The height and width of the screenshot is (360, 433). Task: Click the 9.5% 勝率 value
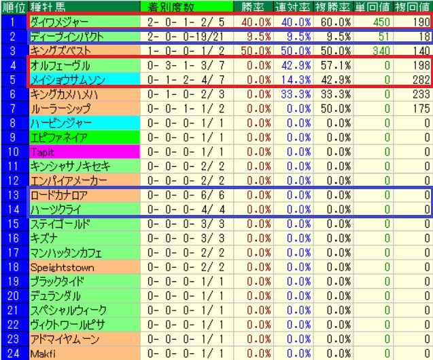[259, 37]
